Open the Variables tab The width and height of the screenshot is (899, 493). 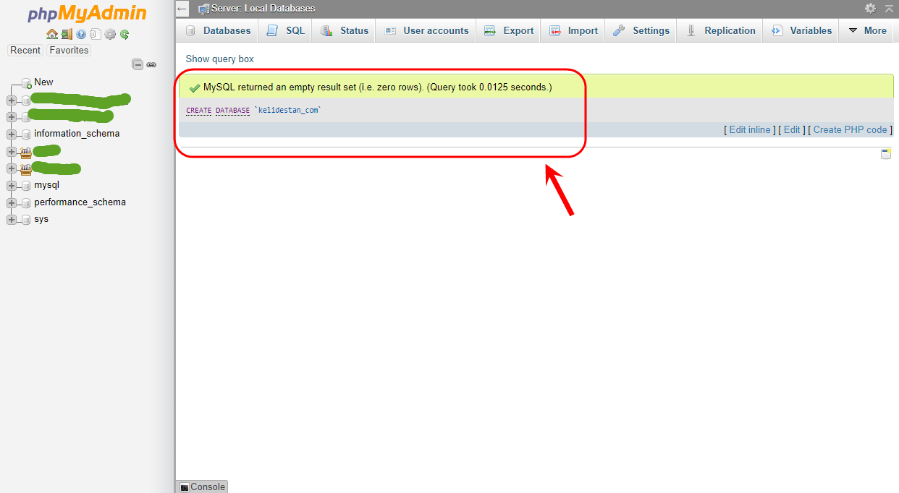(x=801, y=30)
